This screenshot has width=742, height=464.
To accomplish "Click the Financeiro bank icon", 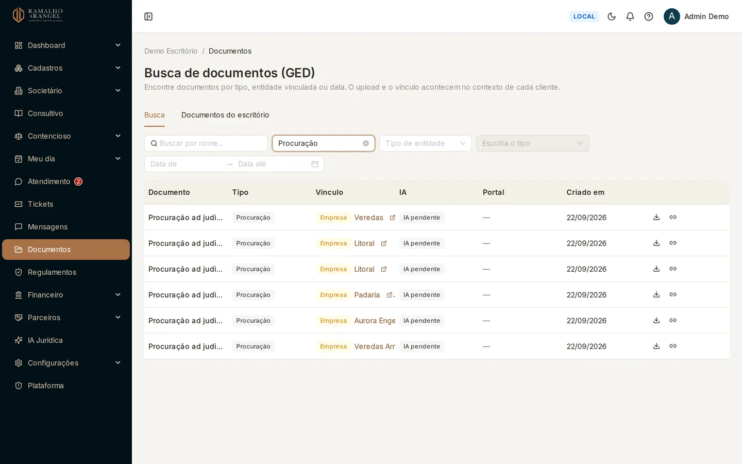I will [x=19, y=295].
